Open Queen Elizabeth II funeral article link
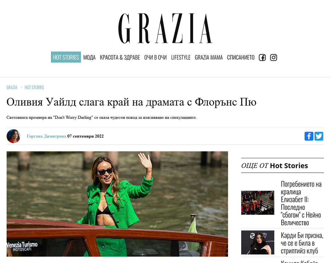 click(301, 203)
